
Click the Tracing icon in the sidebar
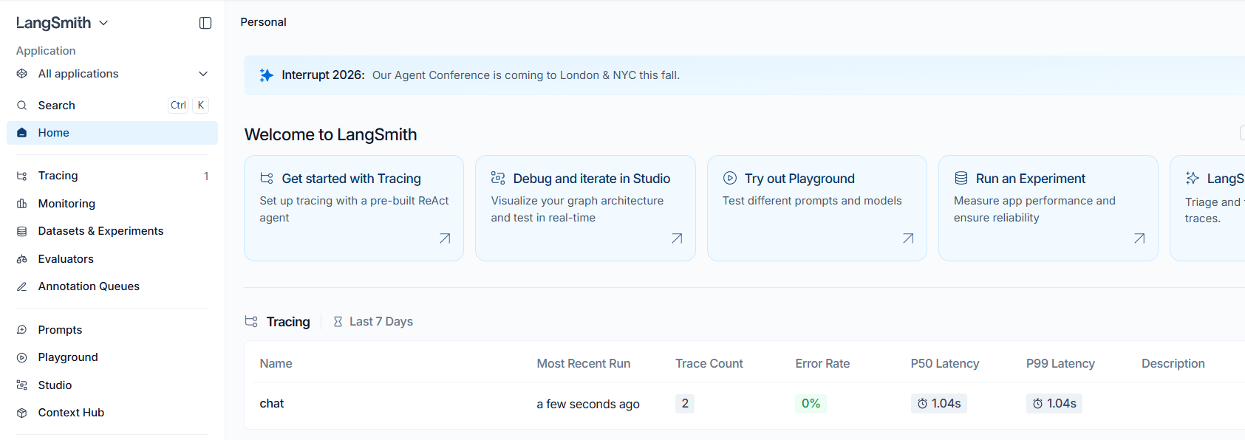(x=22, y=176)
